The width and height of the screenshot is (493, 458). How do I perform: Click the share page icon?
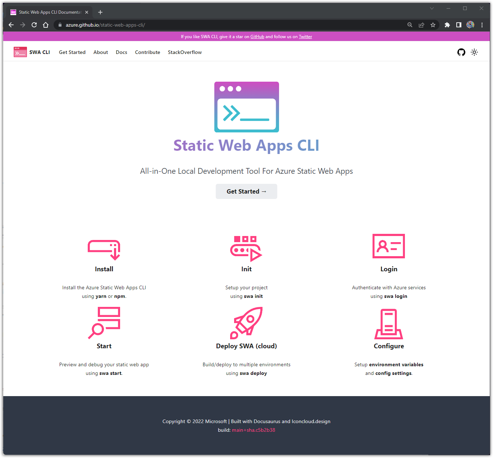tap(421, 25)
